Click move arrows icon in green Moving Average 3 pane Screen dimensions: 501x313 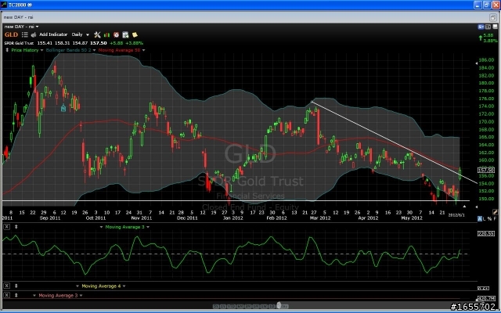point(16,227)
